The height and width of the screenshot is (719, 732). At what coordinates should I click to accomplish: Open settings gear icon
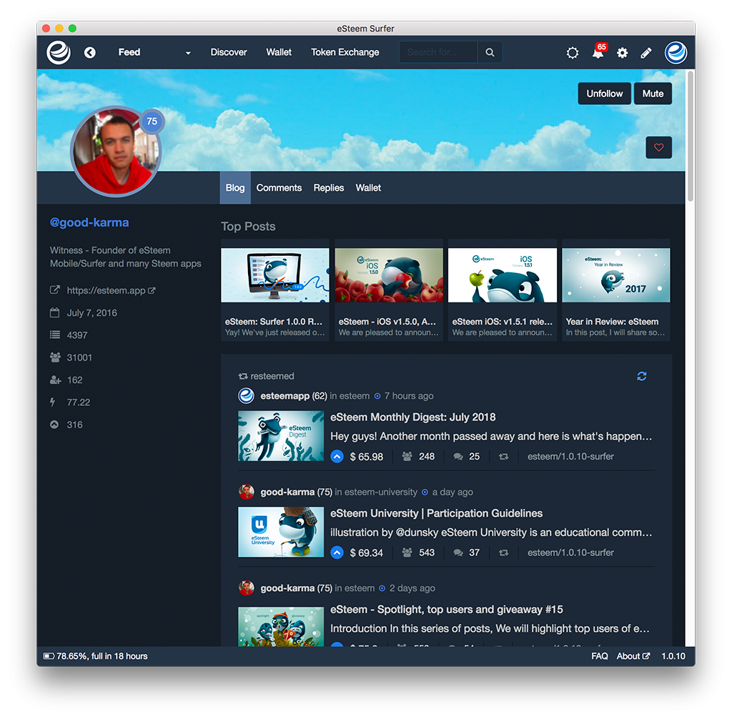[623, 53]
